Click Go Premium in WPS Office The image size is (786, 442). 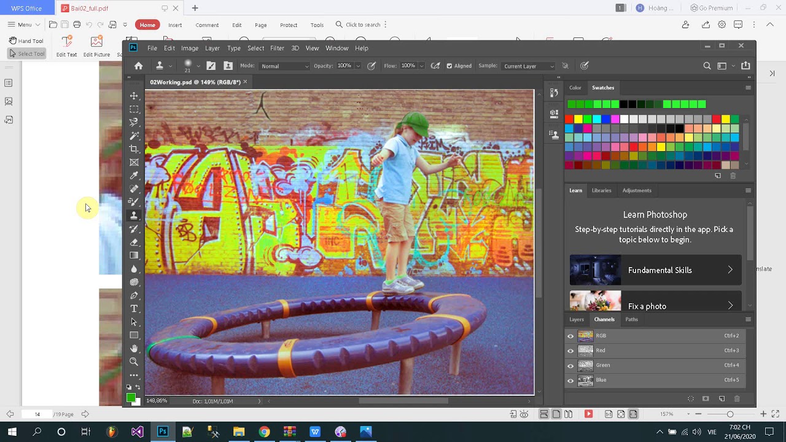click(x=712, y=8)
